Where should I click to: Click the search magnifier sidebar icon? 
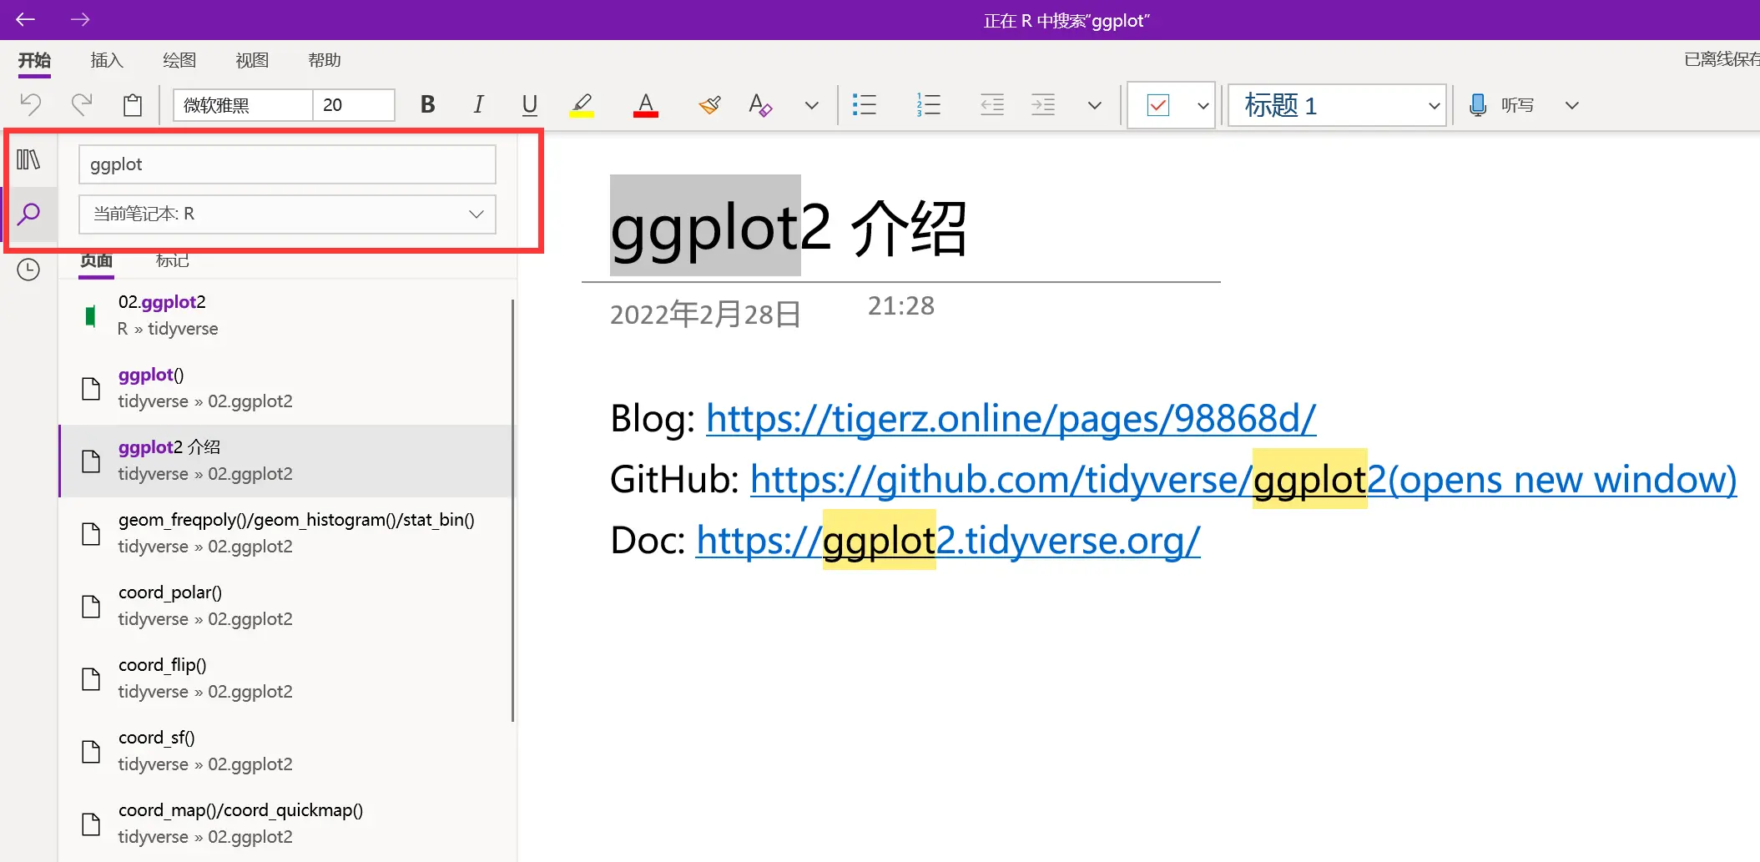click(28, 214)
